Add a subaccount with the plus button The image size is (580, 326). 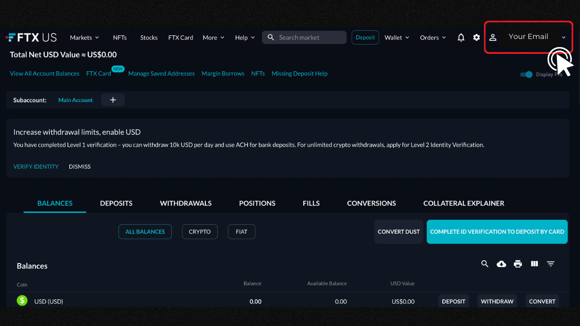pos(113,100)
